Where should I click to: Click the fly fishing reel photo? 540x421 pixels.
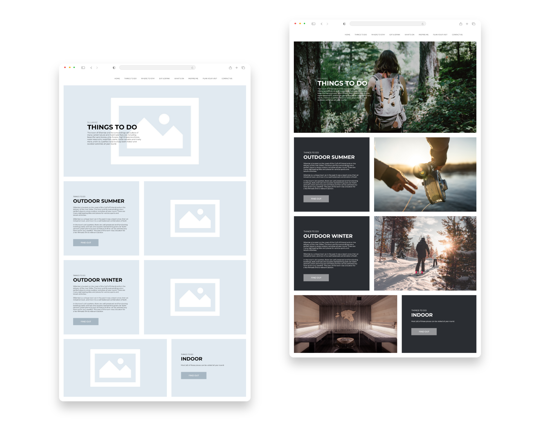click(425, 174)
